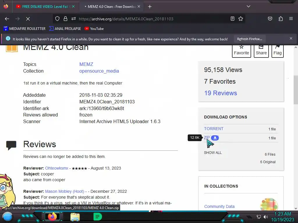Open the tracking protection shield icon

pos(57,19)
